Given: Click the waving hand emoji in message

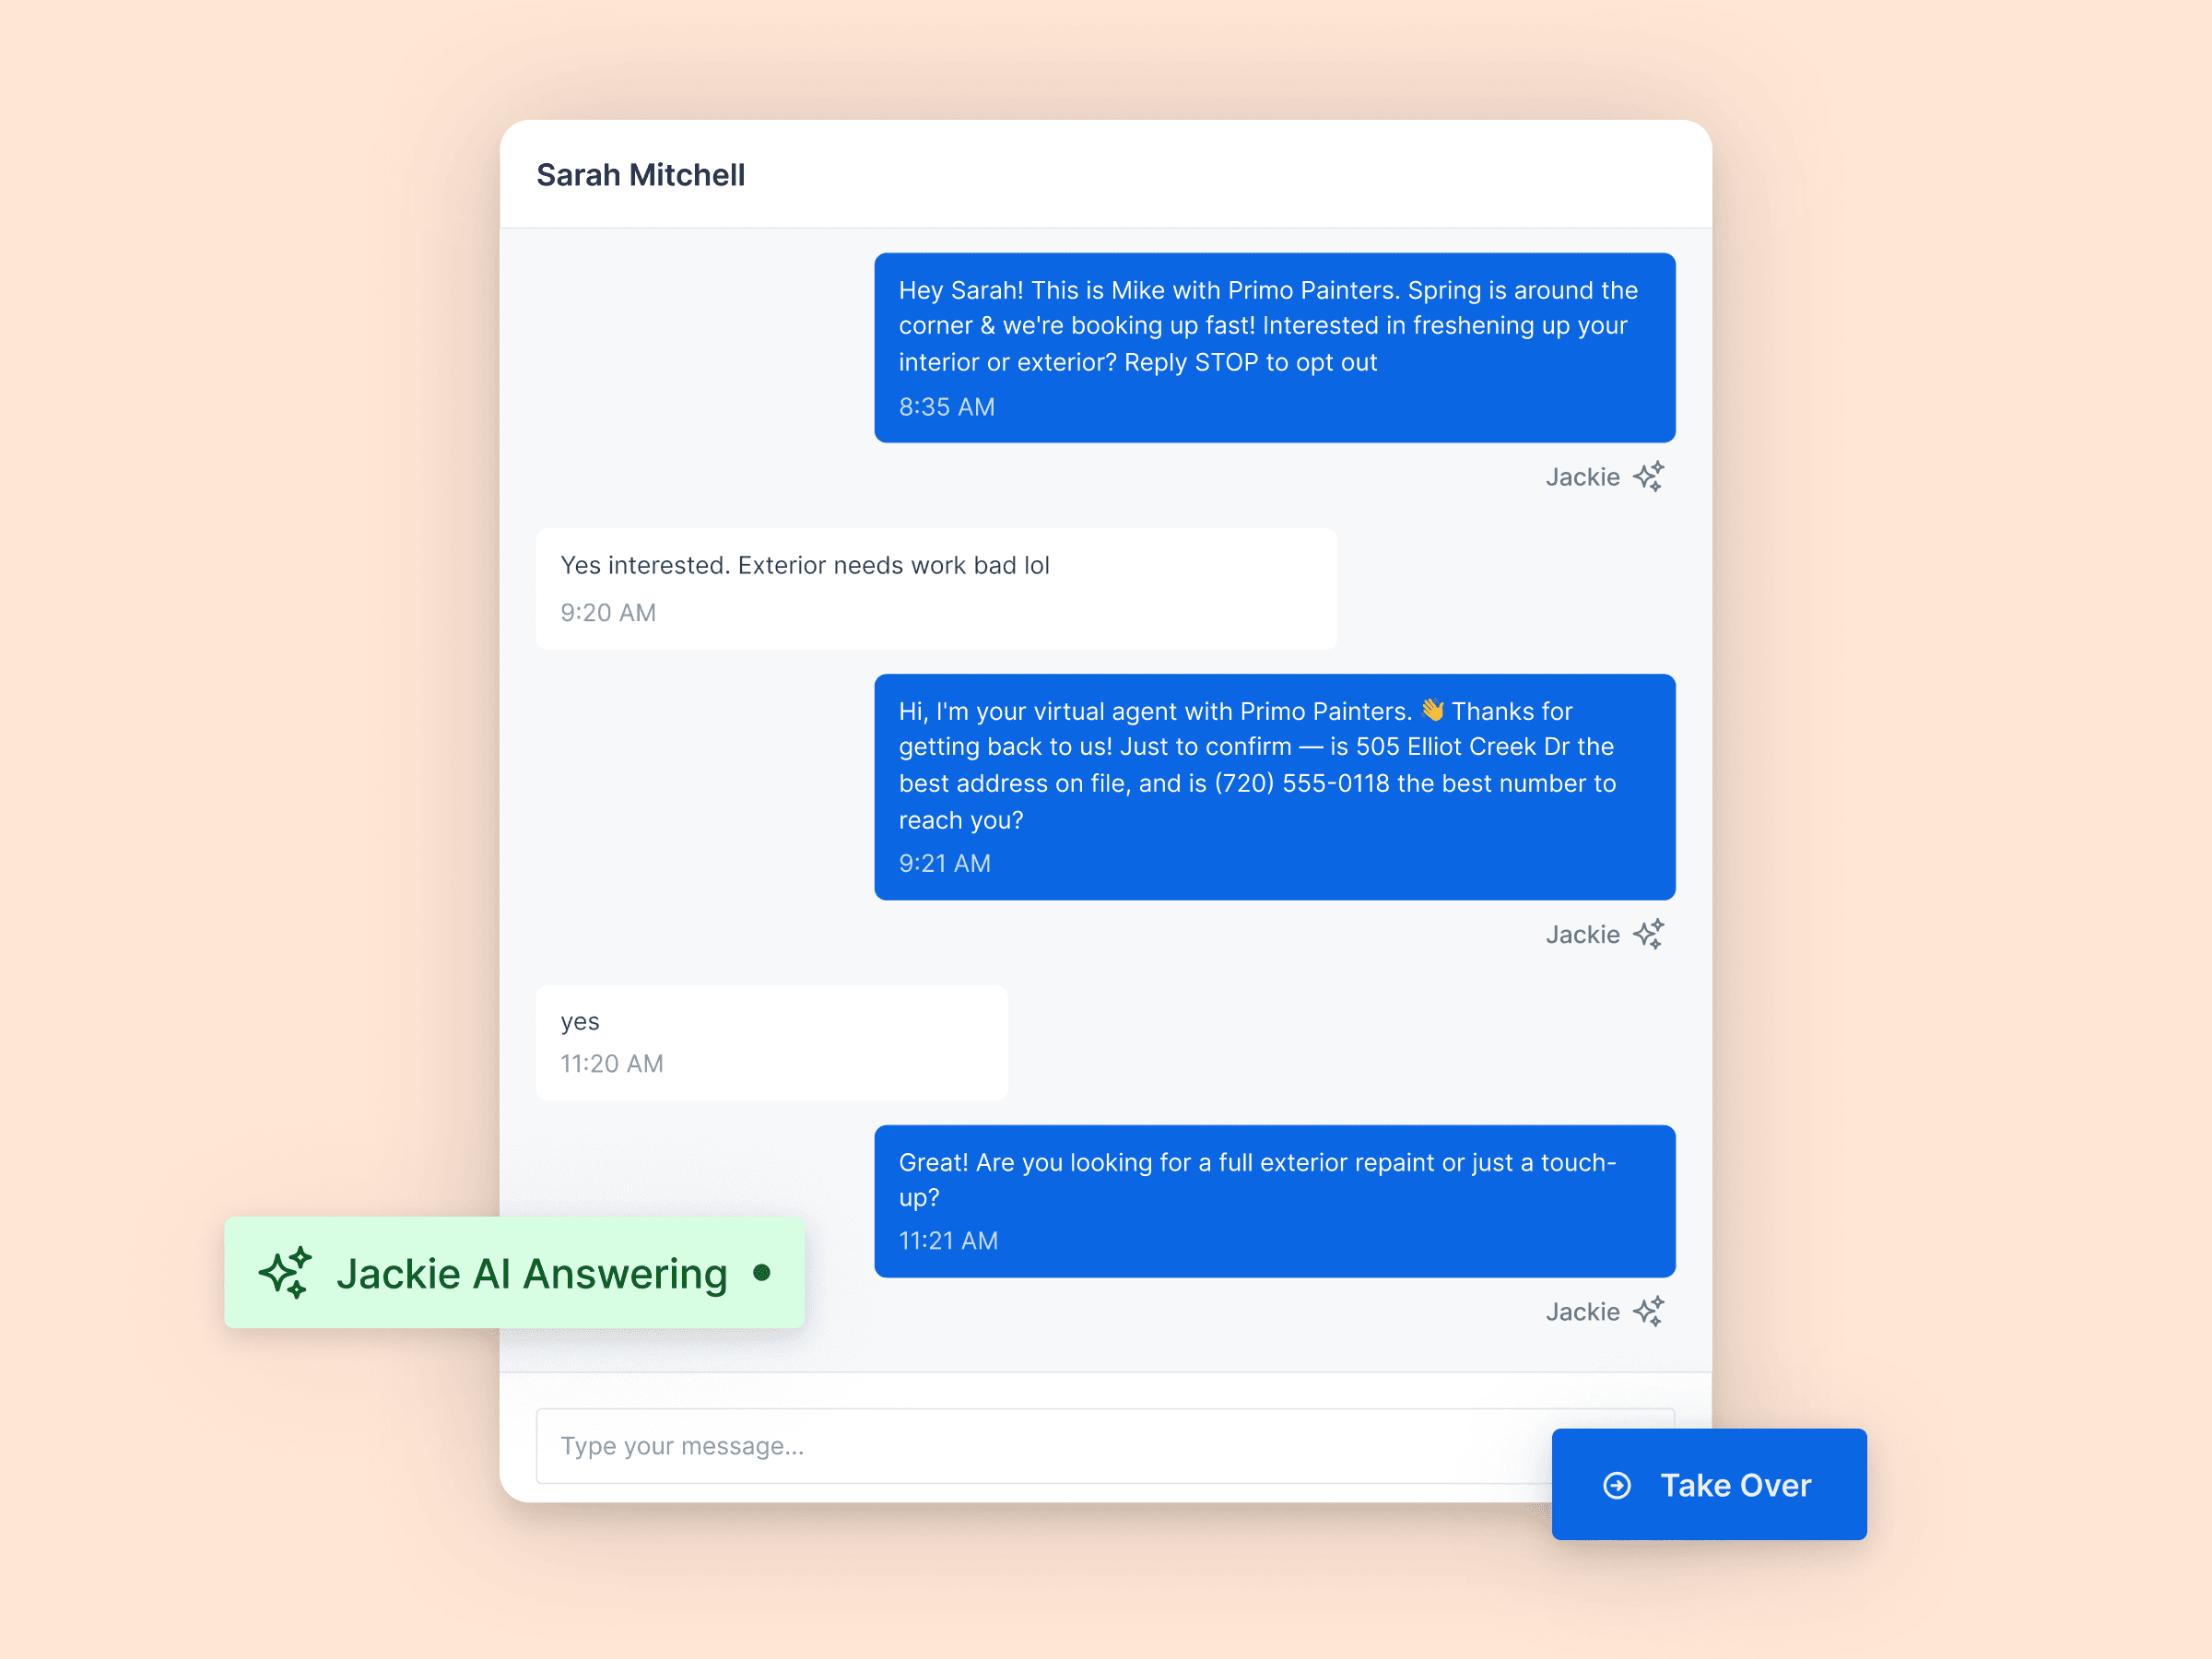Looking at the screenshot, I should click(1432, 710).
